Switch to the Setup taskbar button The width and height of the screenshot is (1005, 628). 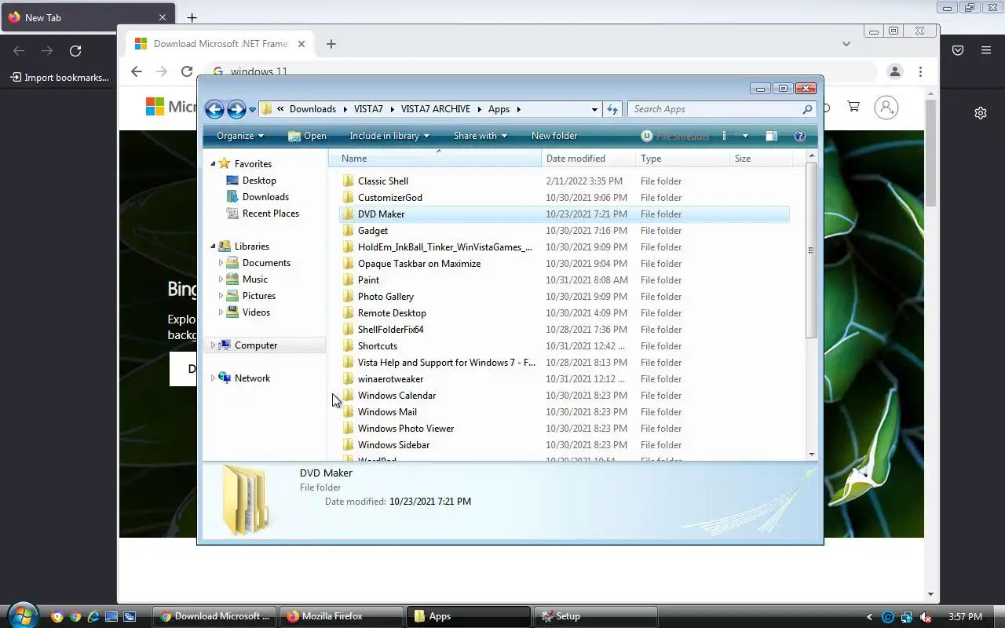(597, 616)
